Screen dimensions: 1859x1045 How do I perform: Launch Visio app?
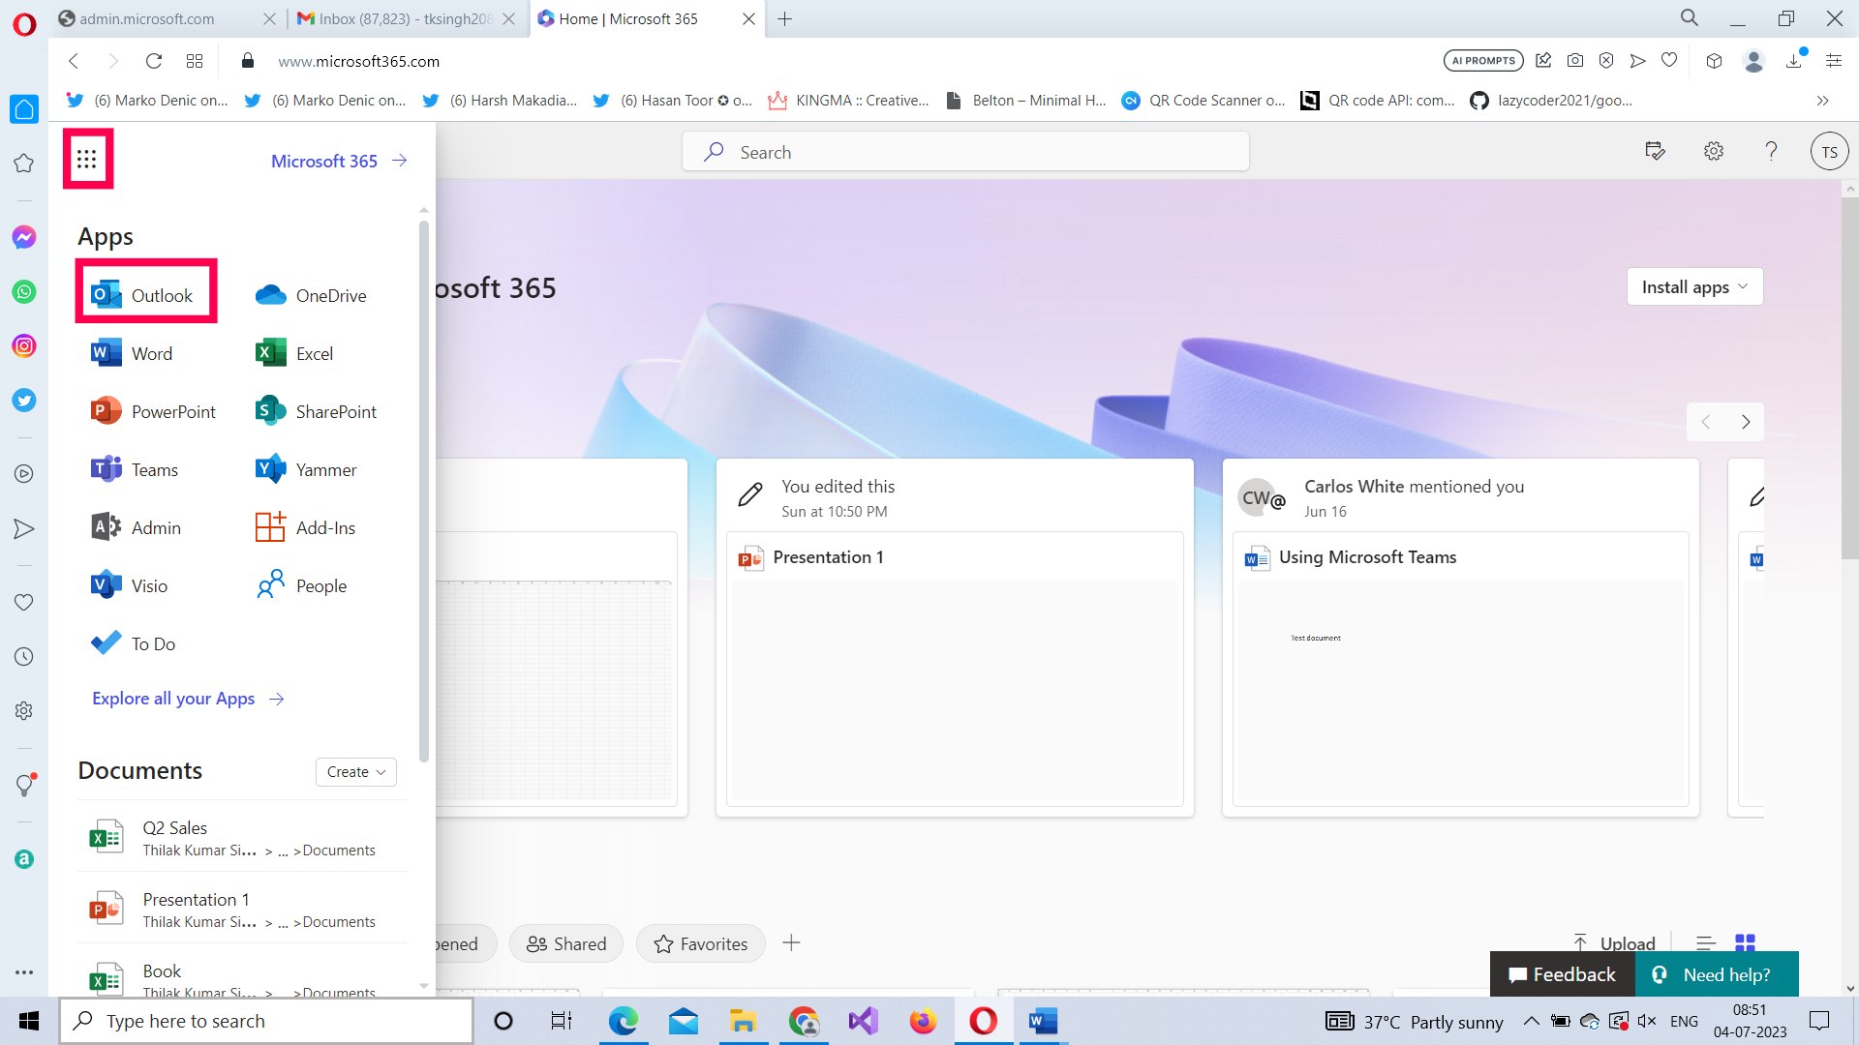[129, 585]
